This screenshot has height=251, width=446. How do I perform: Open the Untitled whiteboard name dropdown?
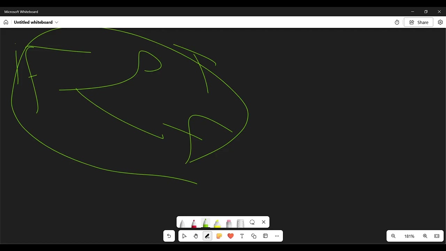pos(56,22)
